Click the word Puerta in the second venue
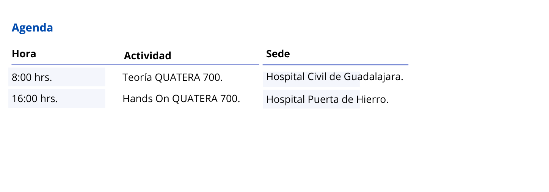The width and height of the screenshot is (549, 192). coord(321,99)
